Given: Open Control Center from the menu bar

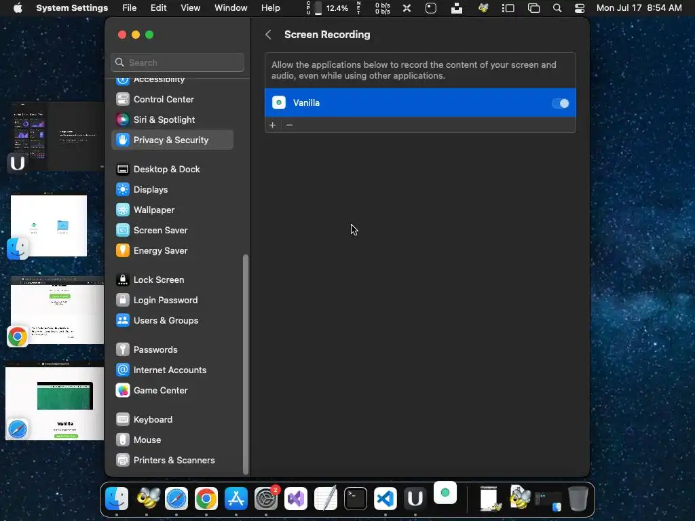Looking at the screenshot, I should (580, 8).
